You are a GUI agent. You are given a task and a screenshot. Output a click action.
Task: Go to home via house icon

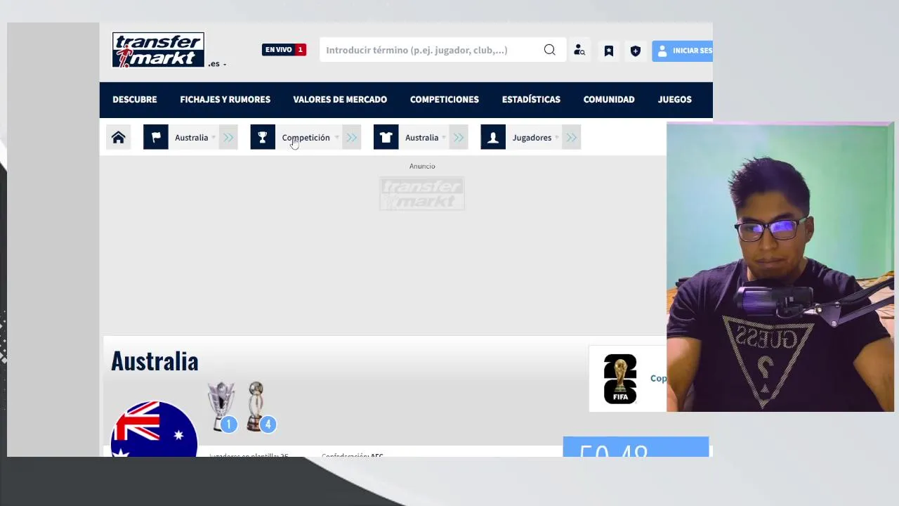(118, 137)
